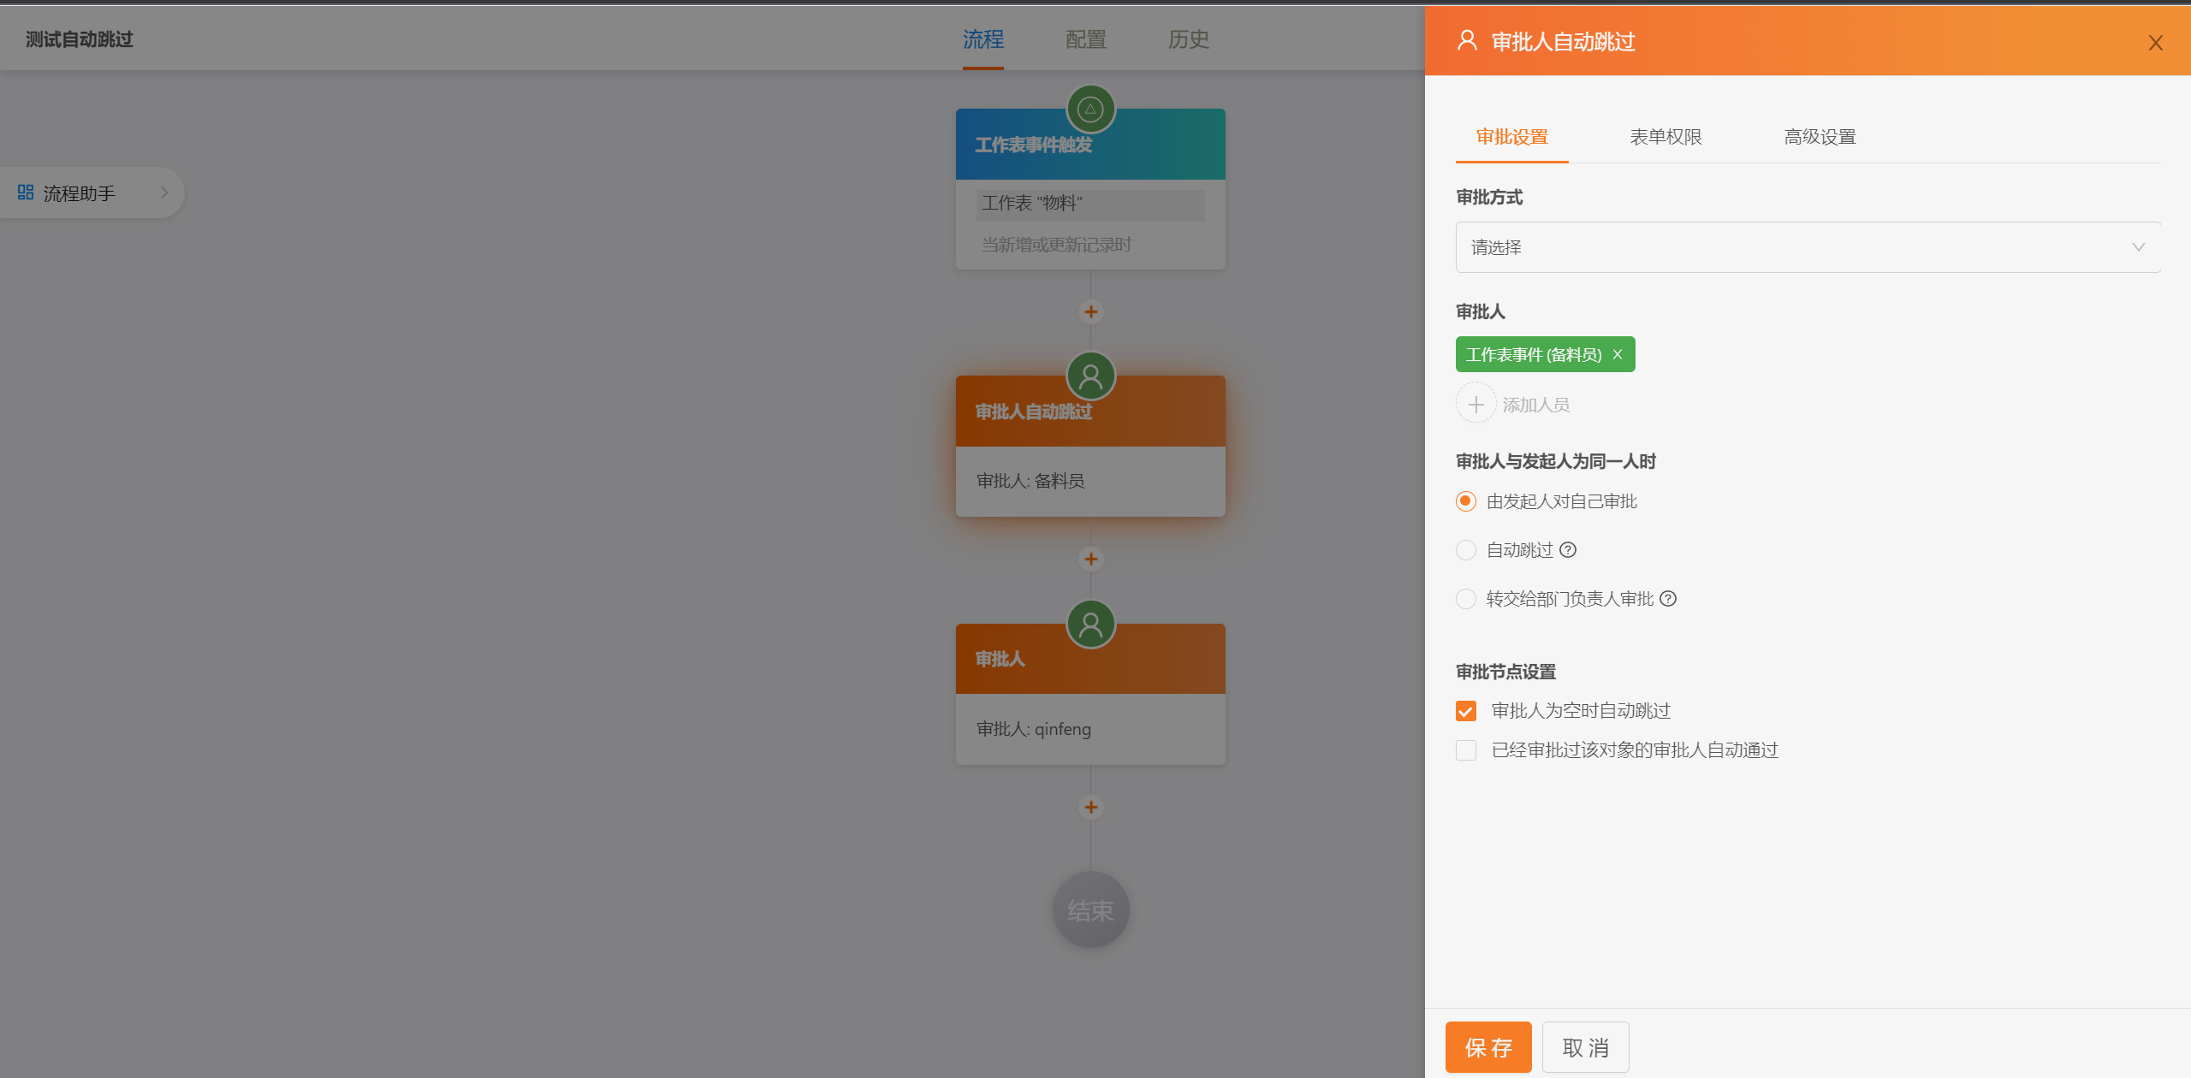Click the help icon beside 转交给部门负责人审批
The image size is (2191, 1078).
pos(1668,599)
